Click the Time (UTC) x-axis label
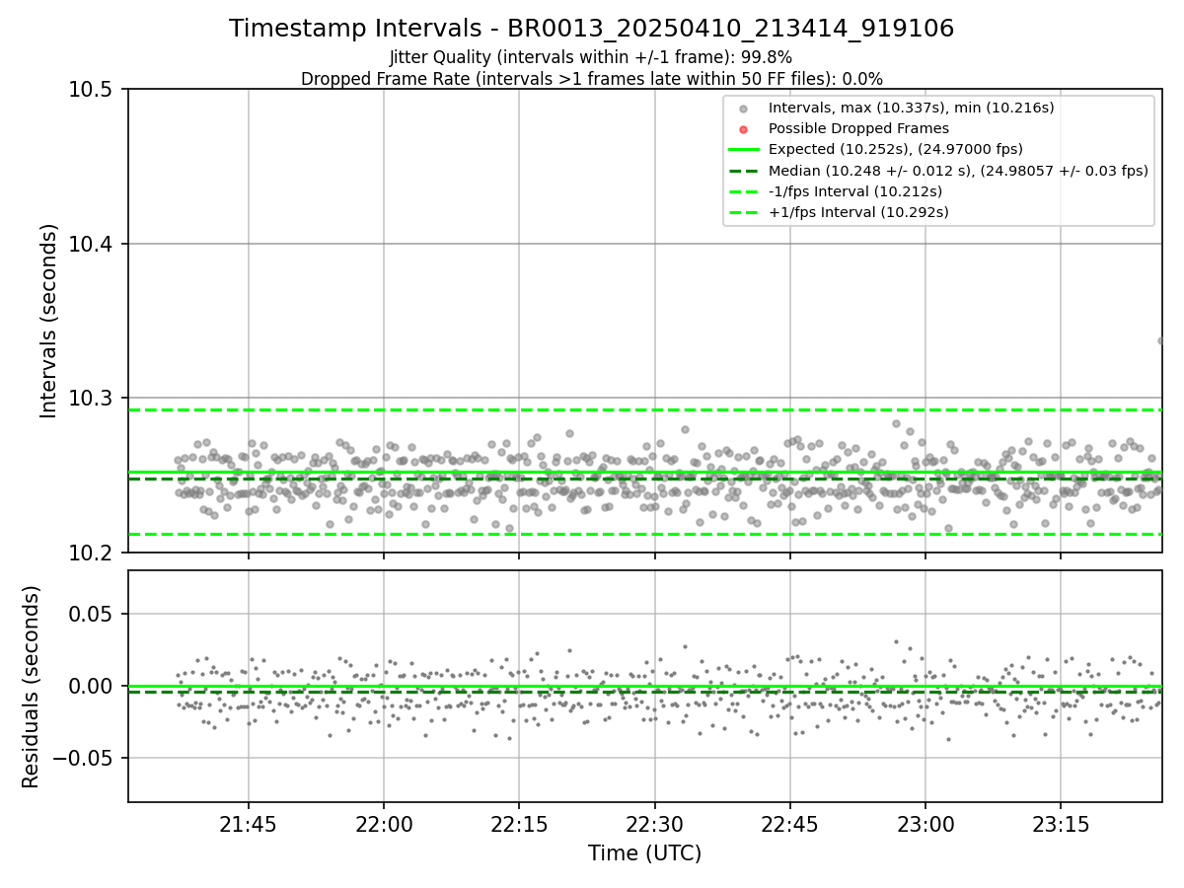1184x888 pixels. (644, 853)
